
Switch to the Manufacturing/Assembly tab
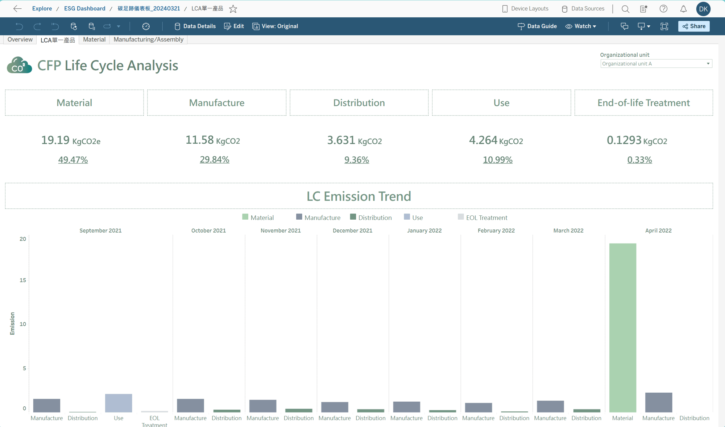coord(148,39)
